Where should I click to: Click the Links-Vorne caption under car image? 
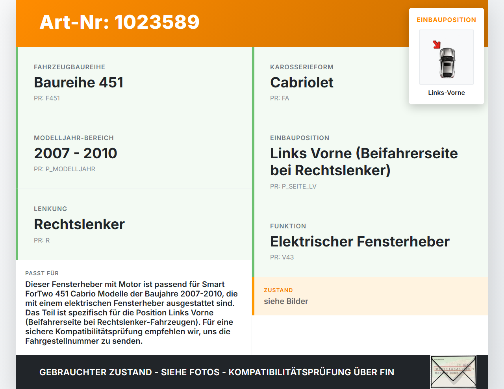447,93
